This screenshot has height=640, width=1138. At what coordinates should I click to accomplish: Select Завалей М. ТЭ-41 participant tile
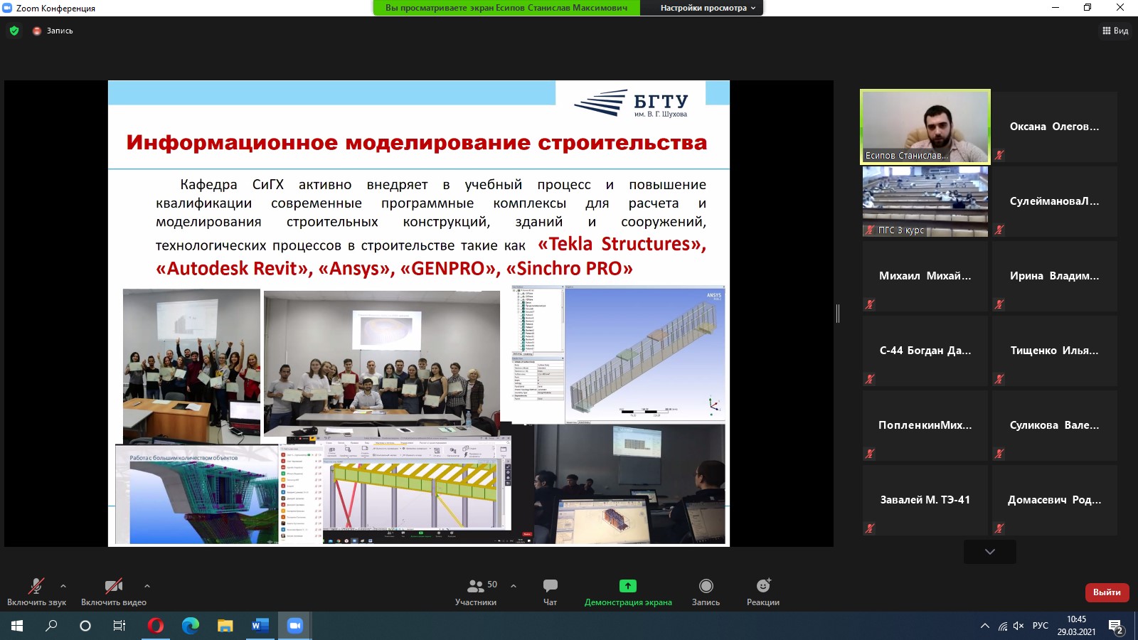pos(925,500)
